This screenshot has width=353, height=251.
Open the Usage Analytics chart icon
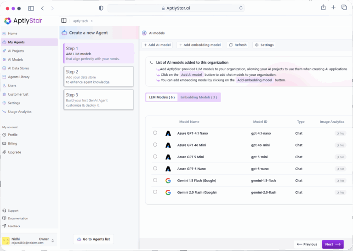[4, 112]
